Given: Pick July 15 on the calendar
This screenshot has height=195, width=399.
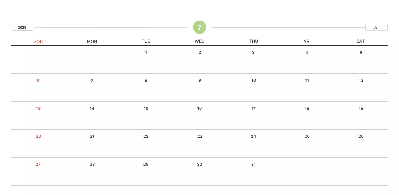Looking at the screenshot, I should pyautogui.click(x=146, y=109).
